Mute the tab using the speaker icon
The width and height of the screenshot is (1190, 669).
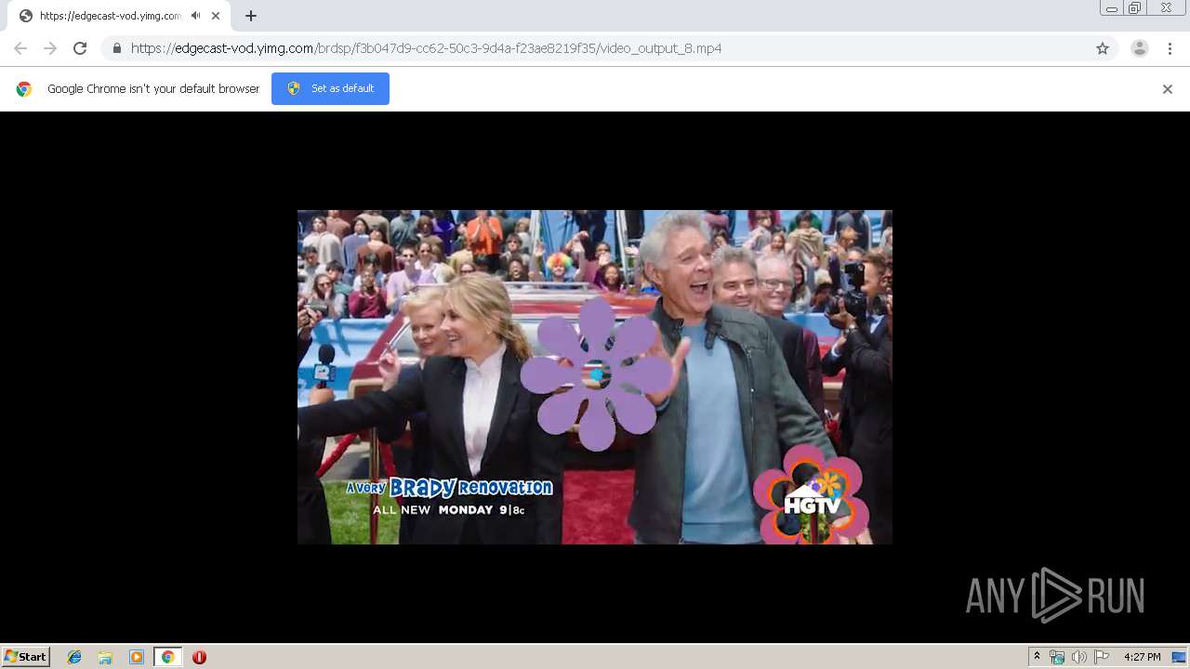pyautogui.click(x=196, y=16)
